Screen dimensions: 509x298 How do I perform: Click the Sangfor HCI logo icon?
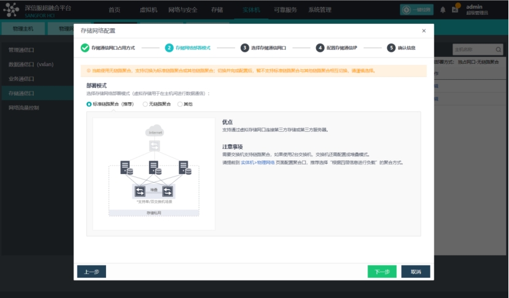[12, 9]
